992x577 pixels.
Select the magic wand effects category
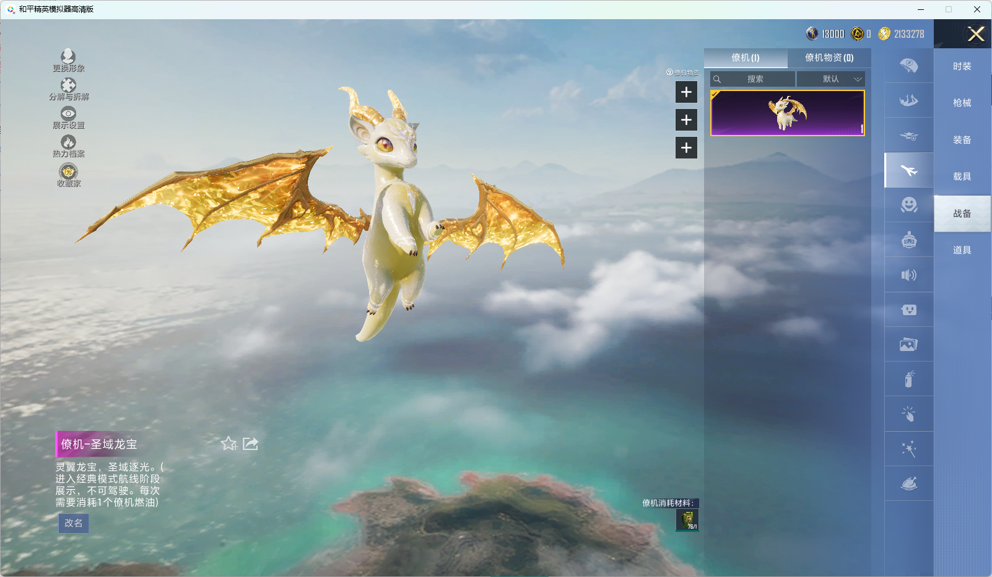pos(908,449)
